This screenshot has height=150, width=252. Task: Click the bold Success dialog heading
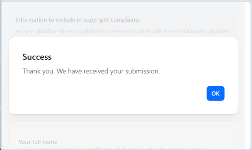[x=37, y=57]
